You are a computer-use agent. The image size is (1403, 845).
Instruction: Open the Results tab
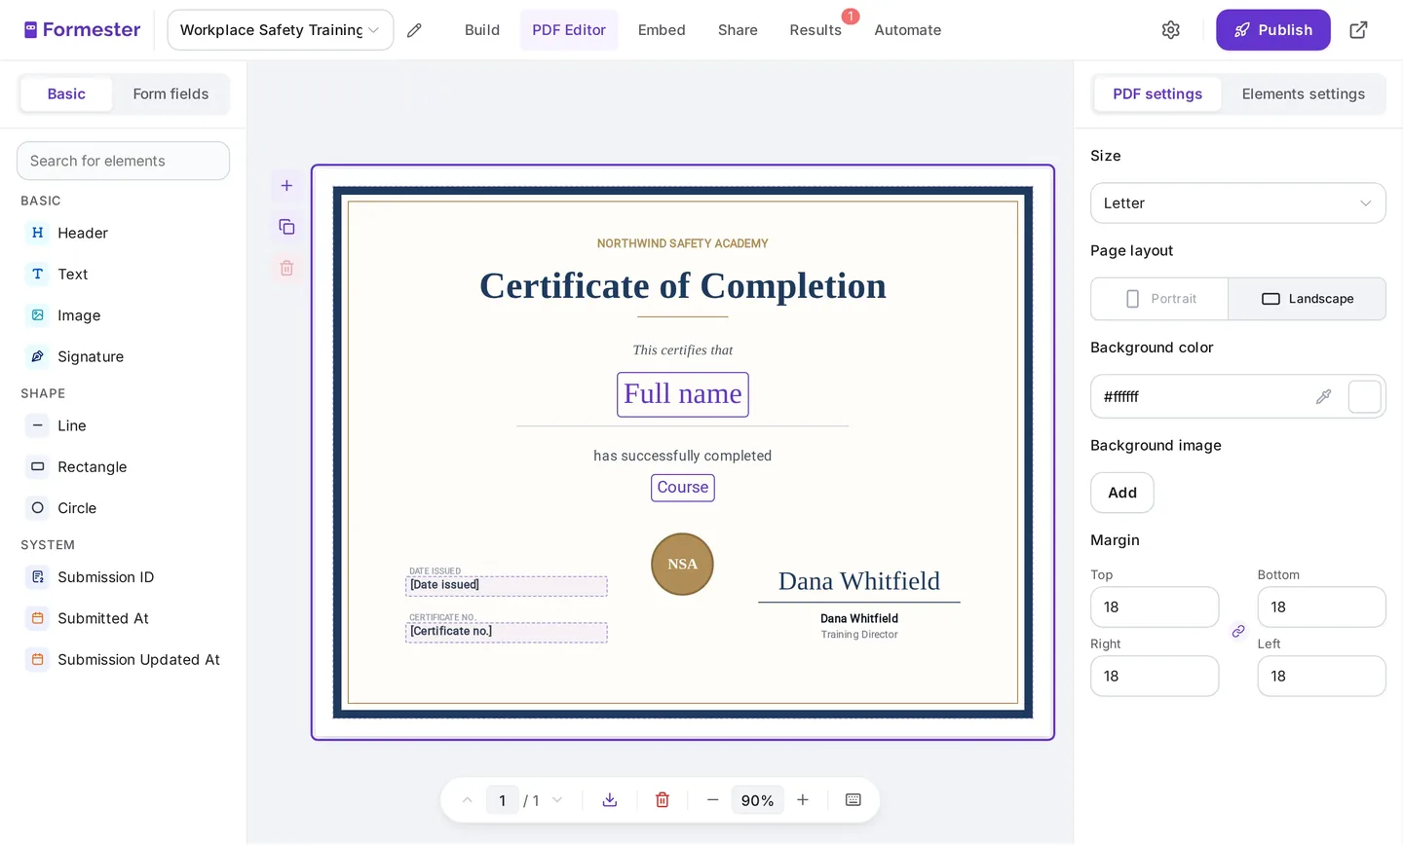tap(815, 30)
